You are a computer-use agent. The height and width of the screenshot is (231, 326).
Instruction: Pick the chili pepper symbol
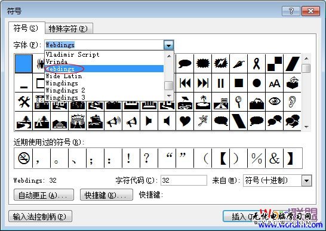tap(239, 64)
